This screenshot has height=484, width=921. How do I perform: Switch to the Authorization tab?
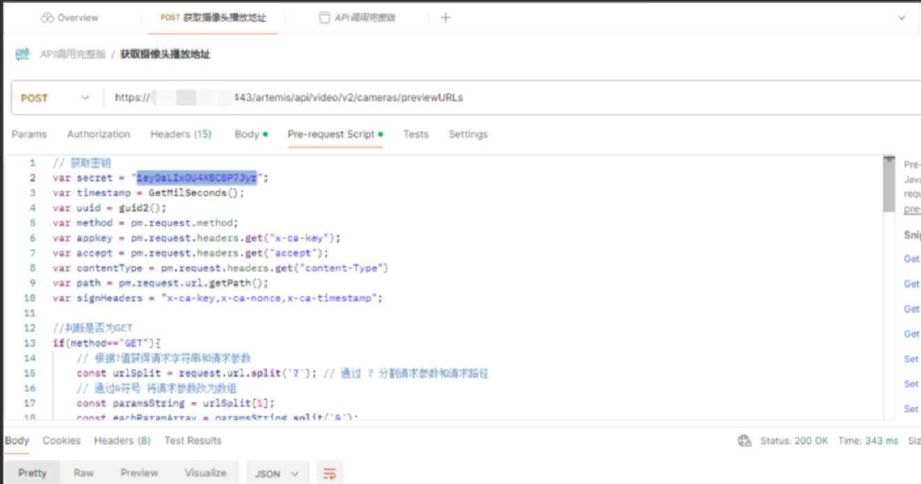[x=98, y=134]
